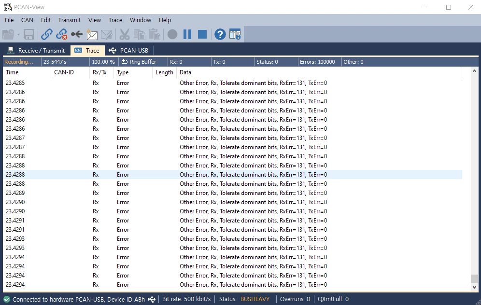Click the scrollbar down arrow in trace list
Screen dimensions: 481x305
coord(474,287)
